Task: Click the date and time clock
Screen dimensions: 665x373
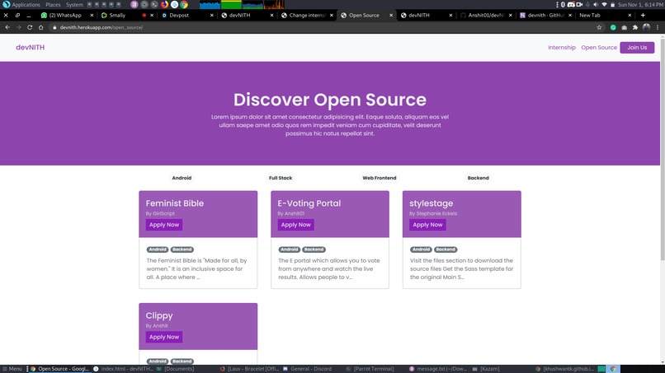Action: click(x=641, y=5)
